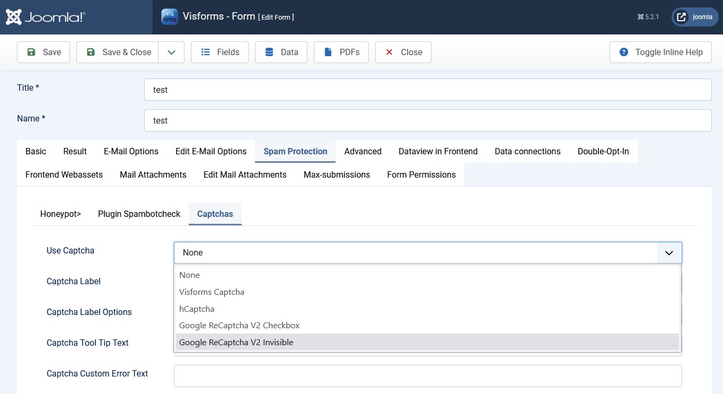Switch to the Honeypot sub-tab
The width and height of the screenshot is (723, 394).
(60, 214)
